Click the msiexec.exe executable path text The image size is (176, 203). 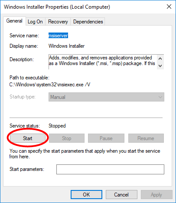50,85
